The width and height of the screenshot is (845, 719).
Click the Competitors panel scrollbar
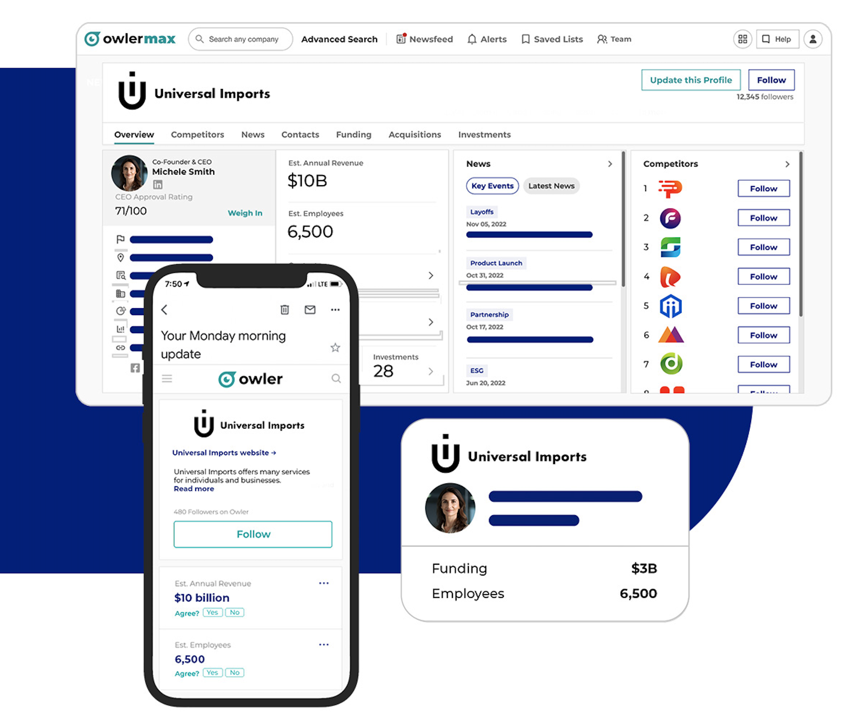pos(801,234)
